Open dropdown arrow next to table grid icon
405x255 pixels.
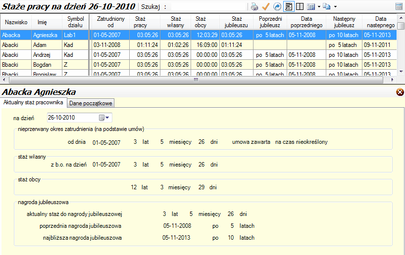click(319, 7)
